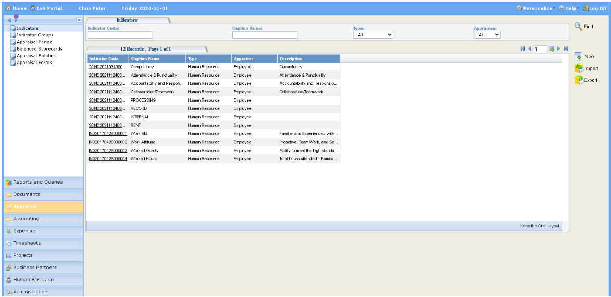
Task: Focus the Caption Name input field
Action: point(265,35)
